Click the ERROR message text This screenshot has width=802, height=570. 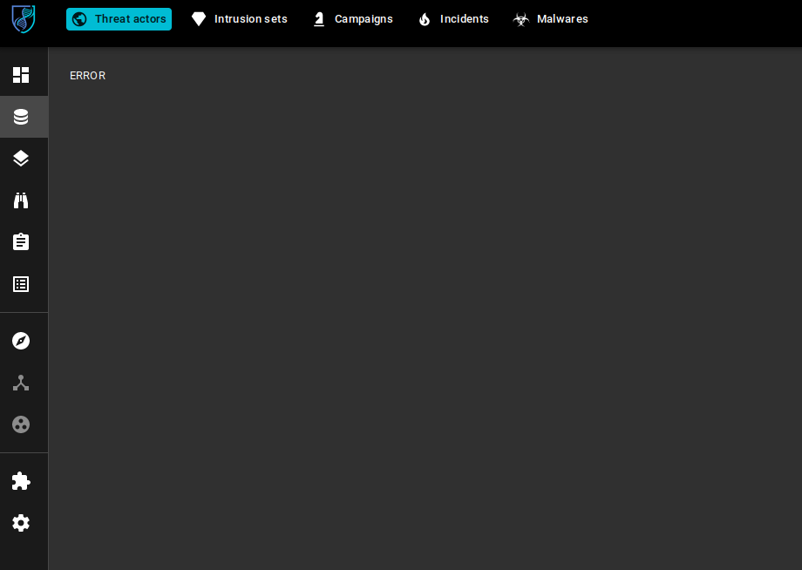[87, 76]
